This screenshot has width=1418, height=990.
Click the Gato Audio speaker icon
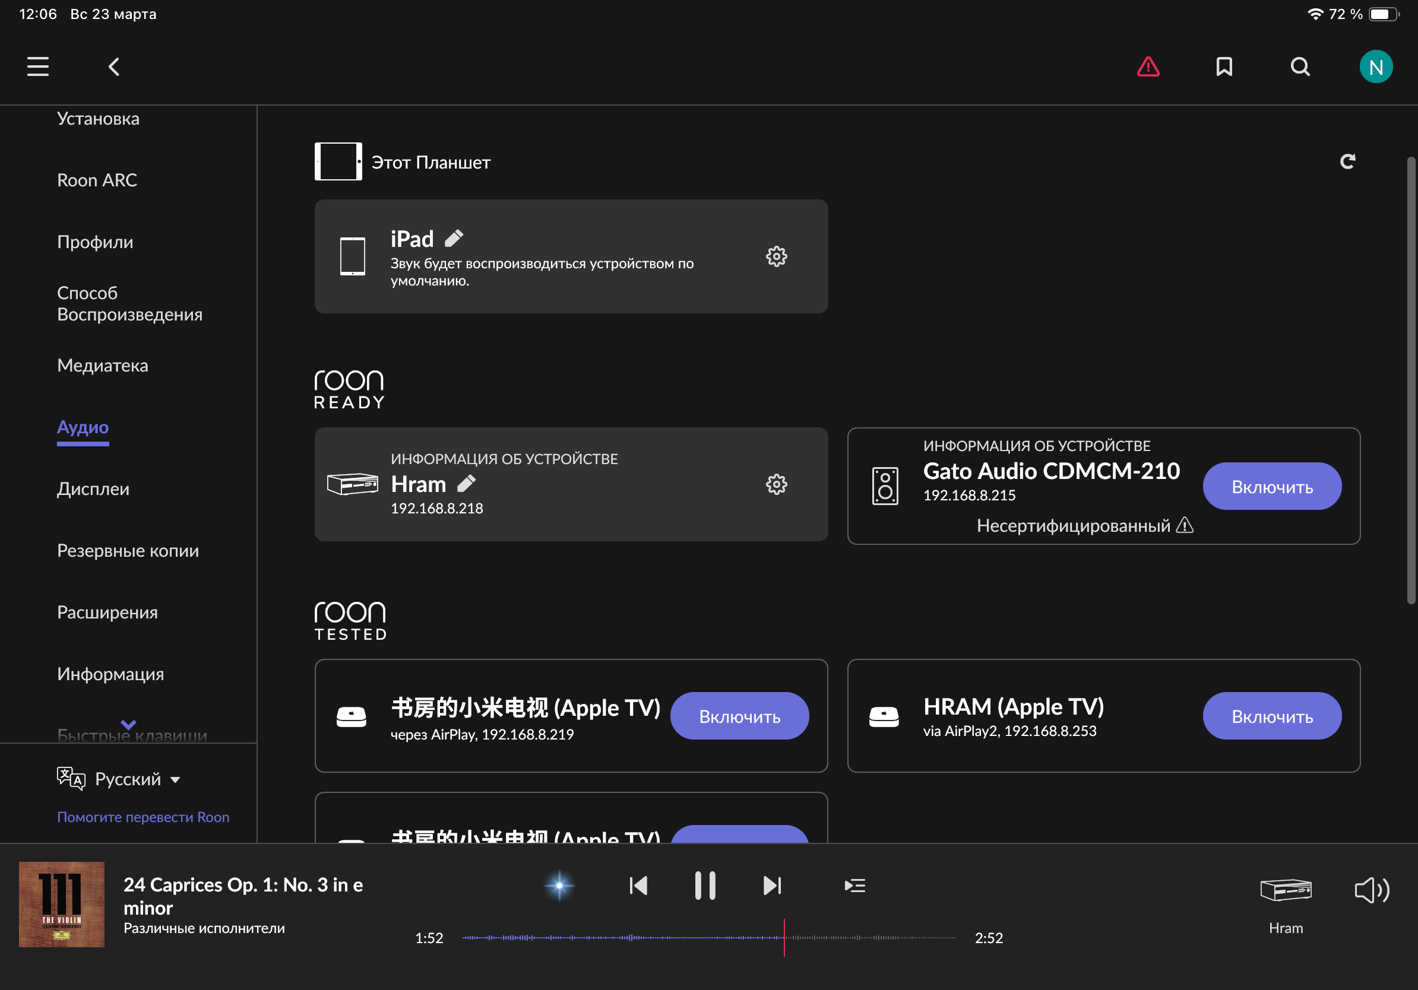click(x=885, y=486)
